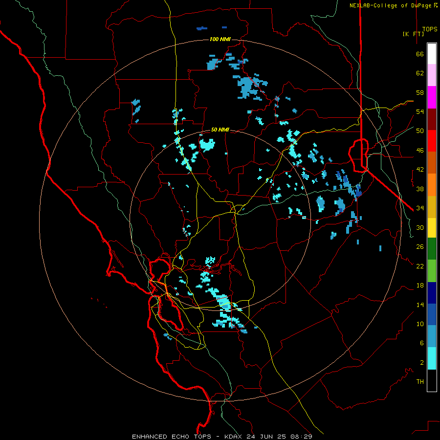440x440 pixels.
Task: Click the NEXLAB-College of DuPage title text
Action: point(391,5)
